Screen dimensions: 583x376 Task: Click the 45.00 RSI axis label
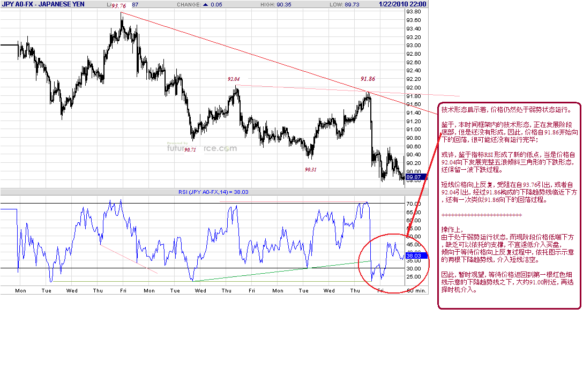pyautogui.click(x=414, y=244)
